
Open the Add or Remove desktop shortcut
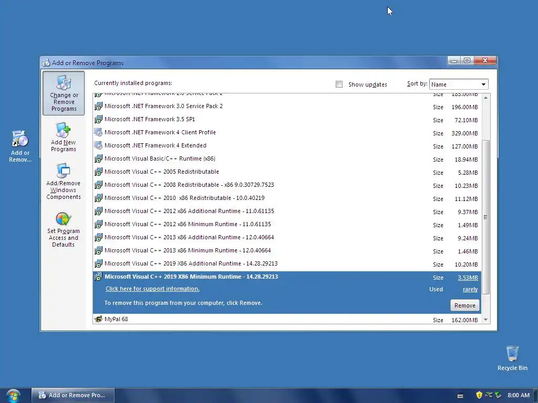pyautogui.click(x=20, y=146)
